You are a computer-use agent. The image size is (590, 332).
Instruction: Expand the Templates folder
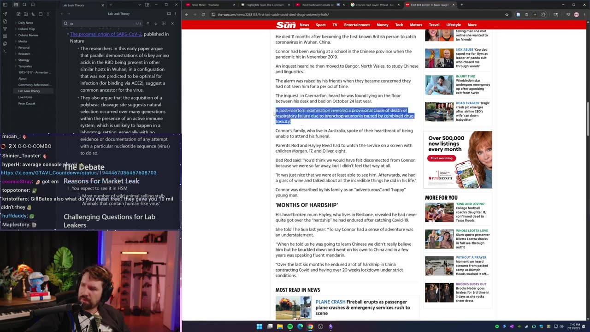coord(25,66)
